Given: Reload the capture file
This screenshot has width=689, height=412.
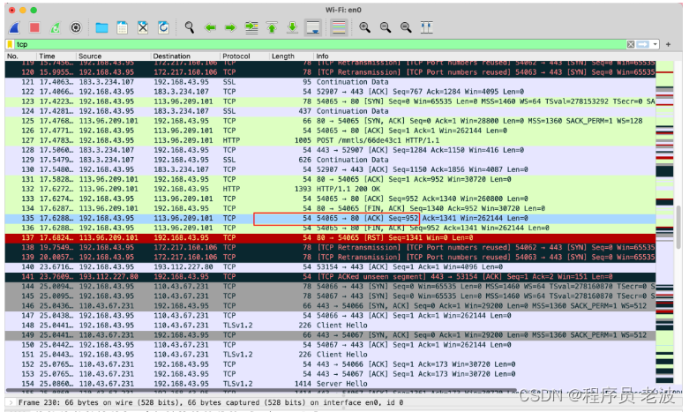Looking at the screenshot, I should (163, 27).
